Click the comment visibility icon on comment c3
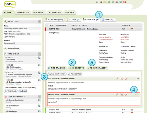 pos(121,79)
